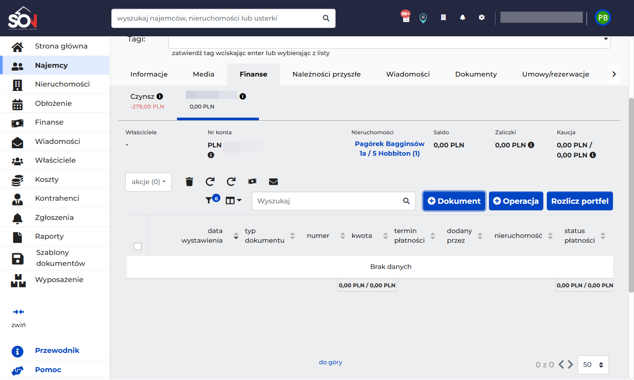Click the search magnifier icon in top bar

click(326, 18)
